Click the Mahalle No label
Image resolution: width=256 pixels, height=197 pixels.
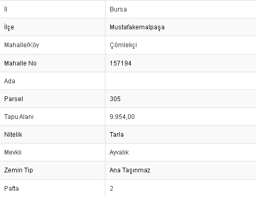point(20,63)
